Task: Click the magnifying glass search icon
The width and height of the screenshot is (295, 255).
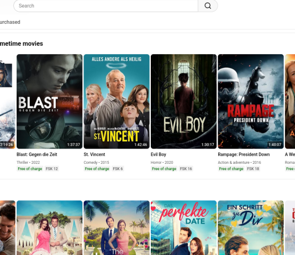Action: [208, 6]
